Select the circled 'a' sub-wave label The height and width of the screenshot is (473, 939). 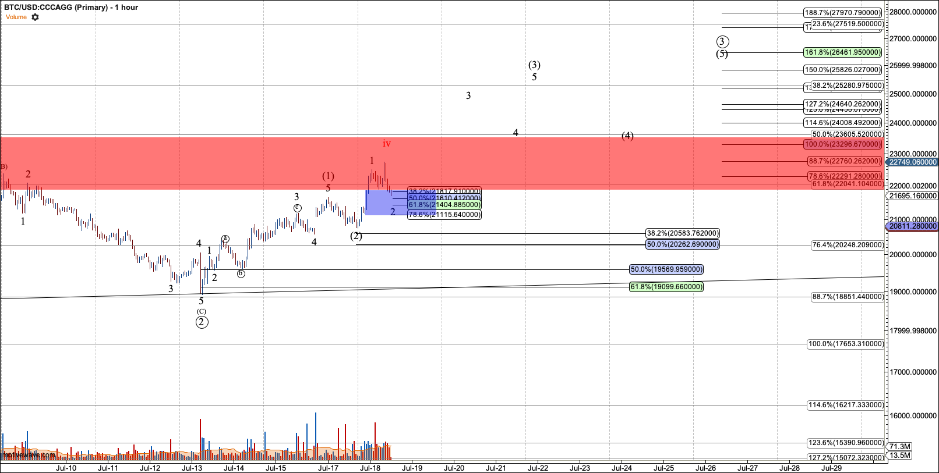[225, 239]
